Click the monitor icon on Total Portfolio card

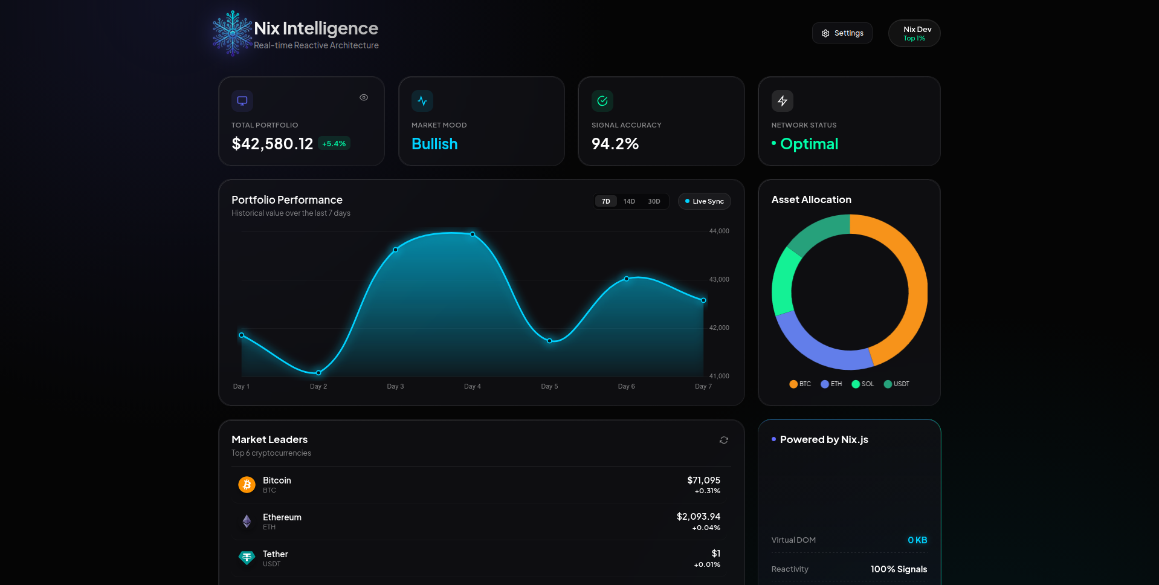click(242, 100)
